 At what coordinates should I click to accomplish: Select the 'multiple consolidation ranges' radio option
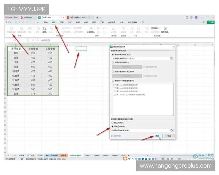pos(113,71)
